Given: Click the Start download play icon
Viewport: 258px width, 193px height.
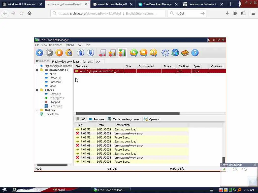Looking at the screenshot, I should pos(49,53).
